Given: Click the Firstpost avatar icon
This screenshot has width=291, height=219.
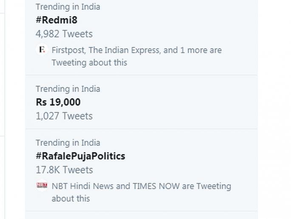Looking at the screenshot, I should point(41,50).
